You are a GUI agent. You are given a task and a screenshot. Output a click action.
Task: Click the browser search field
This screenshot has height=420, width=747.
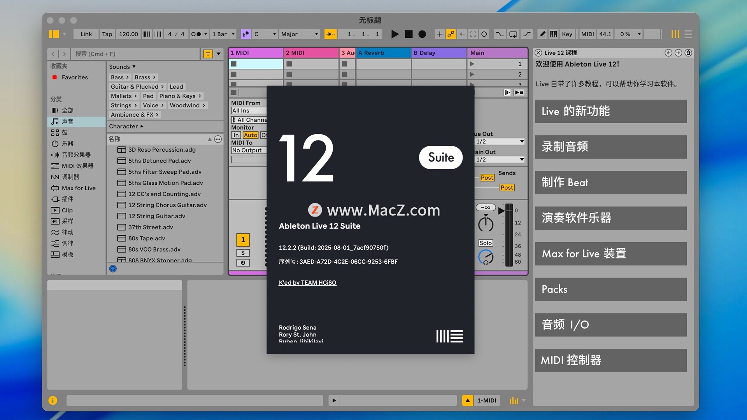136,54
